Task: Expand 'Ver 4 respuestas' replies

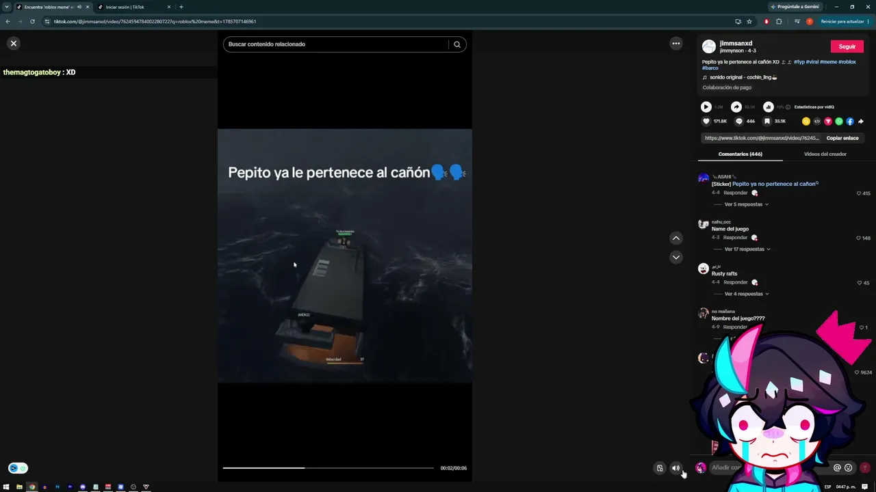Action: click(x=747, y=294)
